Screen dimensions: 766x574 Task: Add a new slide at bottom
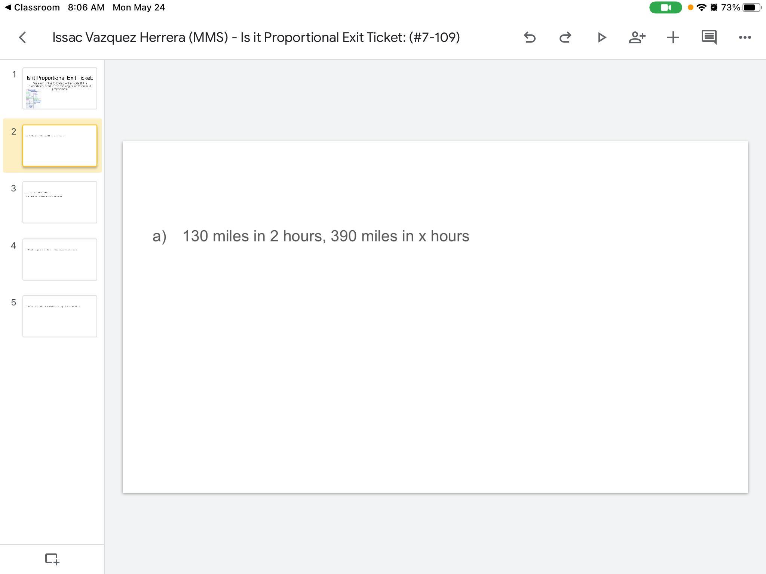click(x=52, y=559)
